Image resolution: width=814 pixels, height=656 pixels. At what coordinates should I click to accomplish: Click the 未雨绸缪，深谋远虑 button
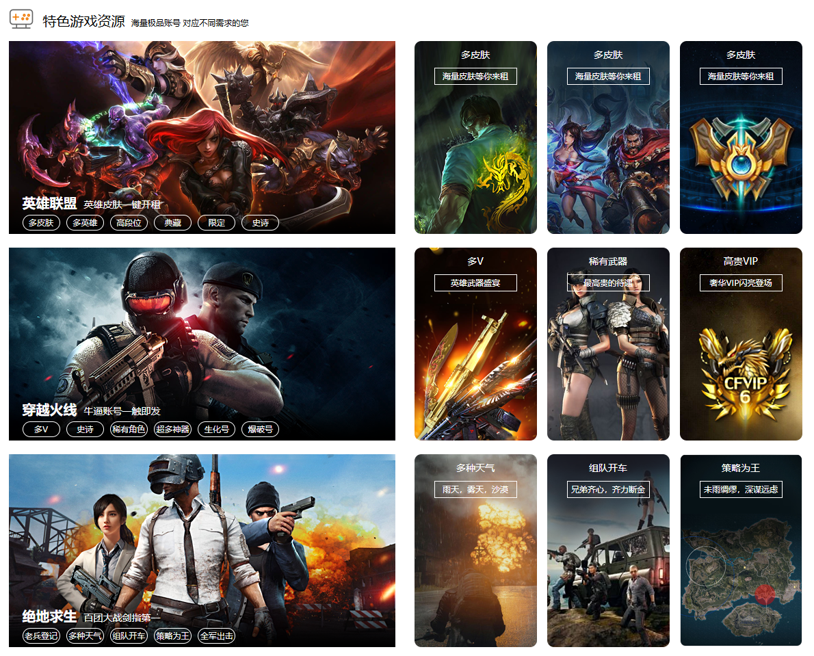pyautogui.click(x=741, y=489)
